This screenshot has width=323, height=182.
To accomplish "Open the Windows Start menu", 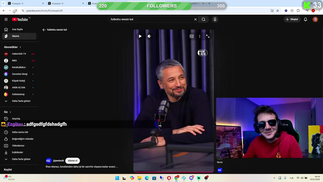I will tap(117, 178).
